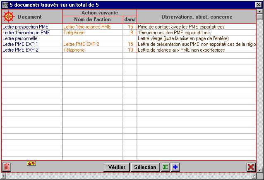Viewport: 264px width, 180px height.
Task: Select Lettre PME EXP 1 in Document column
Action: tap(20, 44)
